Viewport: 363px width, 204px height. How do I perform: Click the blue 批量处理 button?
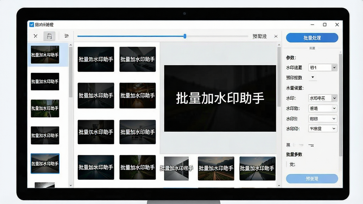pyautogui.click(x=312, y=38)
